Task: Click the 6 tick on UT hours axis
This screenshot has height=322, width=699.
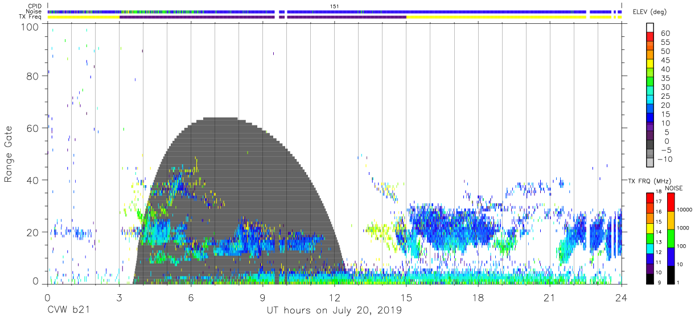Action: pos(191,298)
